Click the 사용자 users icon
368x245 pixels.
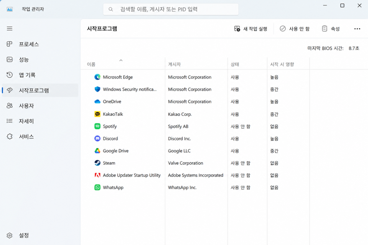coord(10,105)
